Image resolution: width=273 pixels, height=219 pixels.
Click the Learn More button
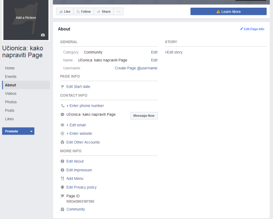coord(228,11)
